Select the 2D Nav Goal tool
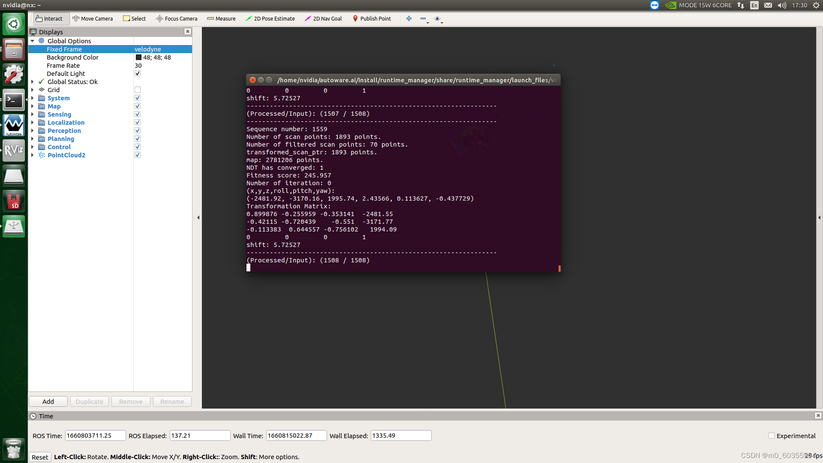The height and width of the screenshot is (463, 823). (323, 18)
